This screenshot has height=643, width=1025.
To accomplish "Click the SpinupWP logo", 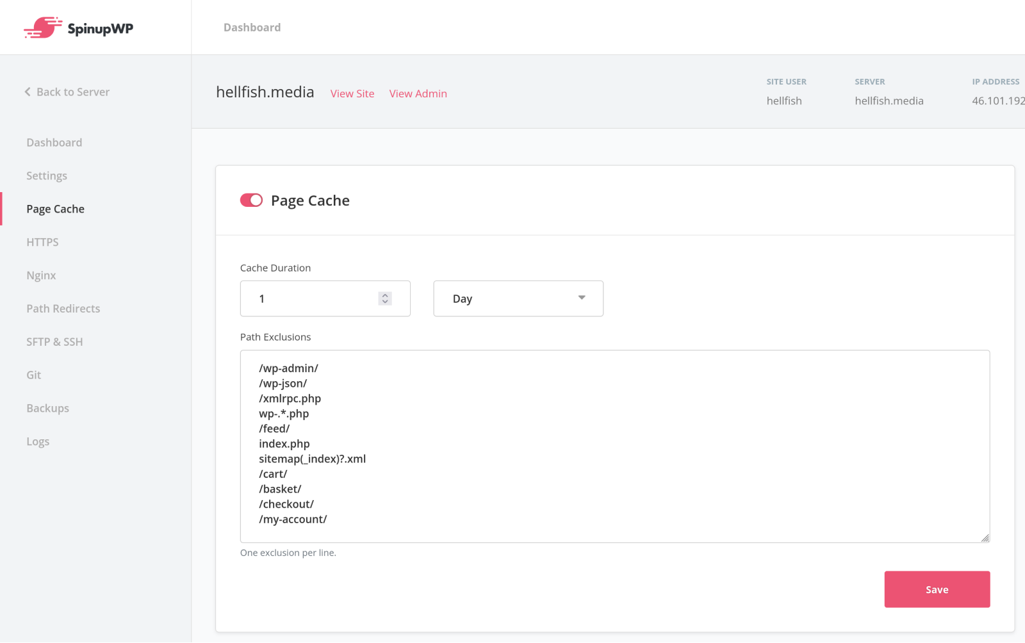I will click(79, 28).
